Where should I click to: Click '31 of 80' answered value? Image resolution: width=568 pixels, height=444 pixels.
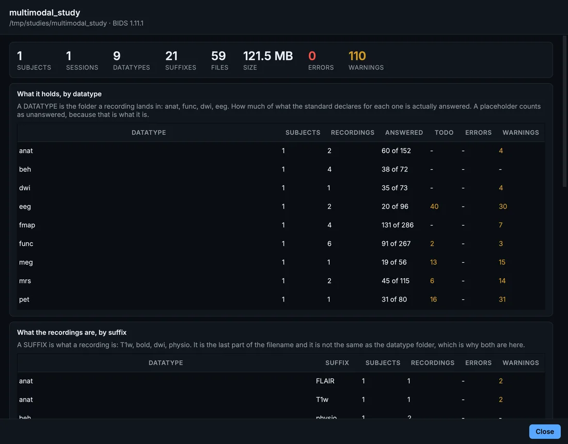pos(394,299)
